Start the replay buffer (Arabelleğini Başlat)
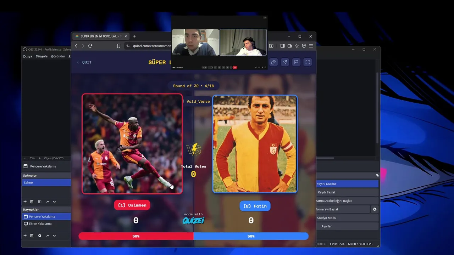 tap(347, 201)
